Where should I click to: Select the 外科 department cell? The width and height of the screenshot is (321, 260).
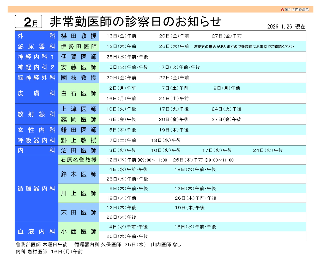(37, 36)
